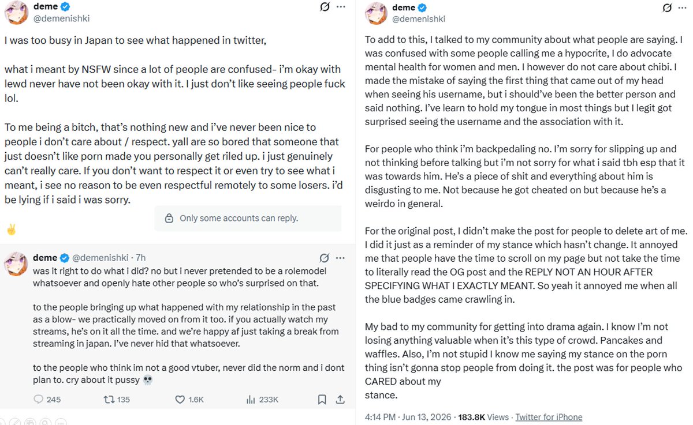Open more options on quoted reply post
Viewport: 693px width, 425px height.
click(341, 258)
